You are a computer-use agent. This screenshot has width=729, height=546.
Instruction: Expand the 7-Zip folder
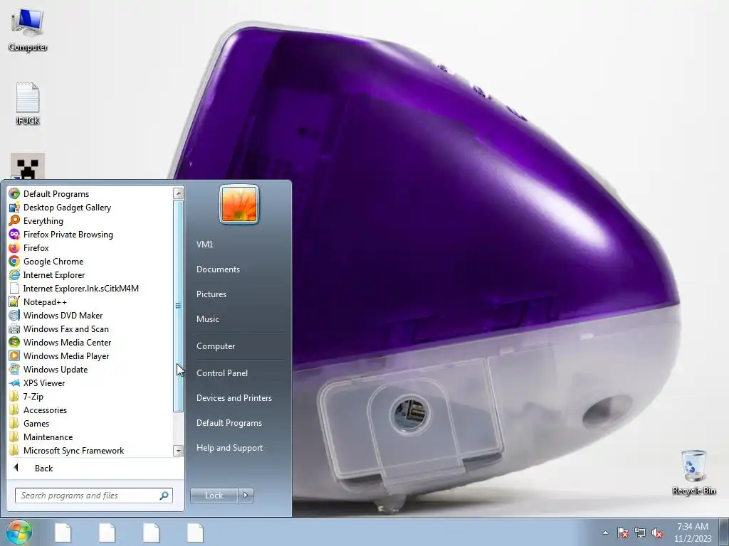tap(33, 396)
